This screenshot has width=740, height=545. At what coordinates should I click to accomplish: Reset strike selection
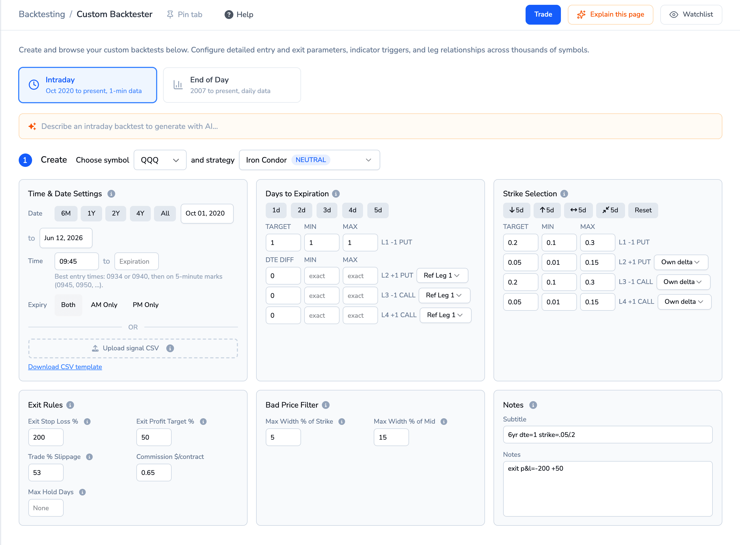click(x=643, y=210)
